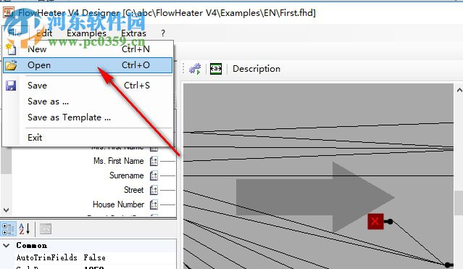Click the False value of AutoTrimFields
463x269 pixels.
pos(94,257)
